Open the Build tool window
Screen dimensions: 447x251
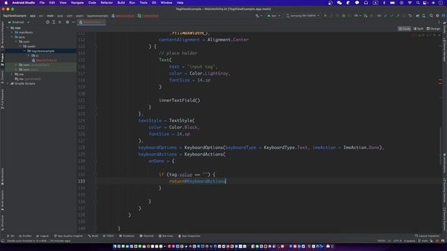93,236
